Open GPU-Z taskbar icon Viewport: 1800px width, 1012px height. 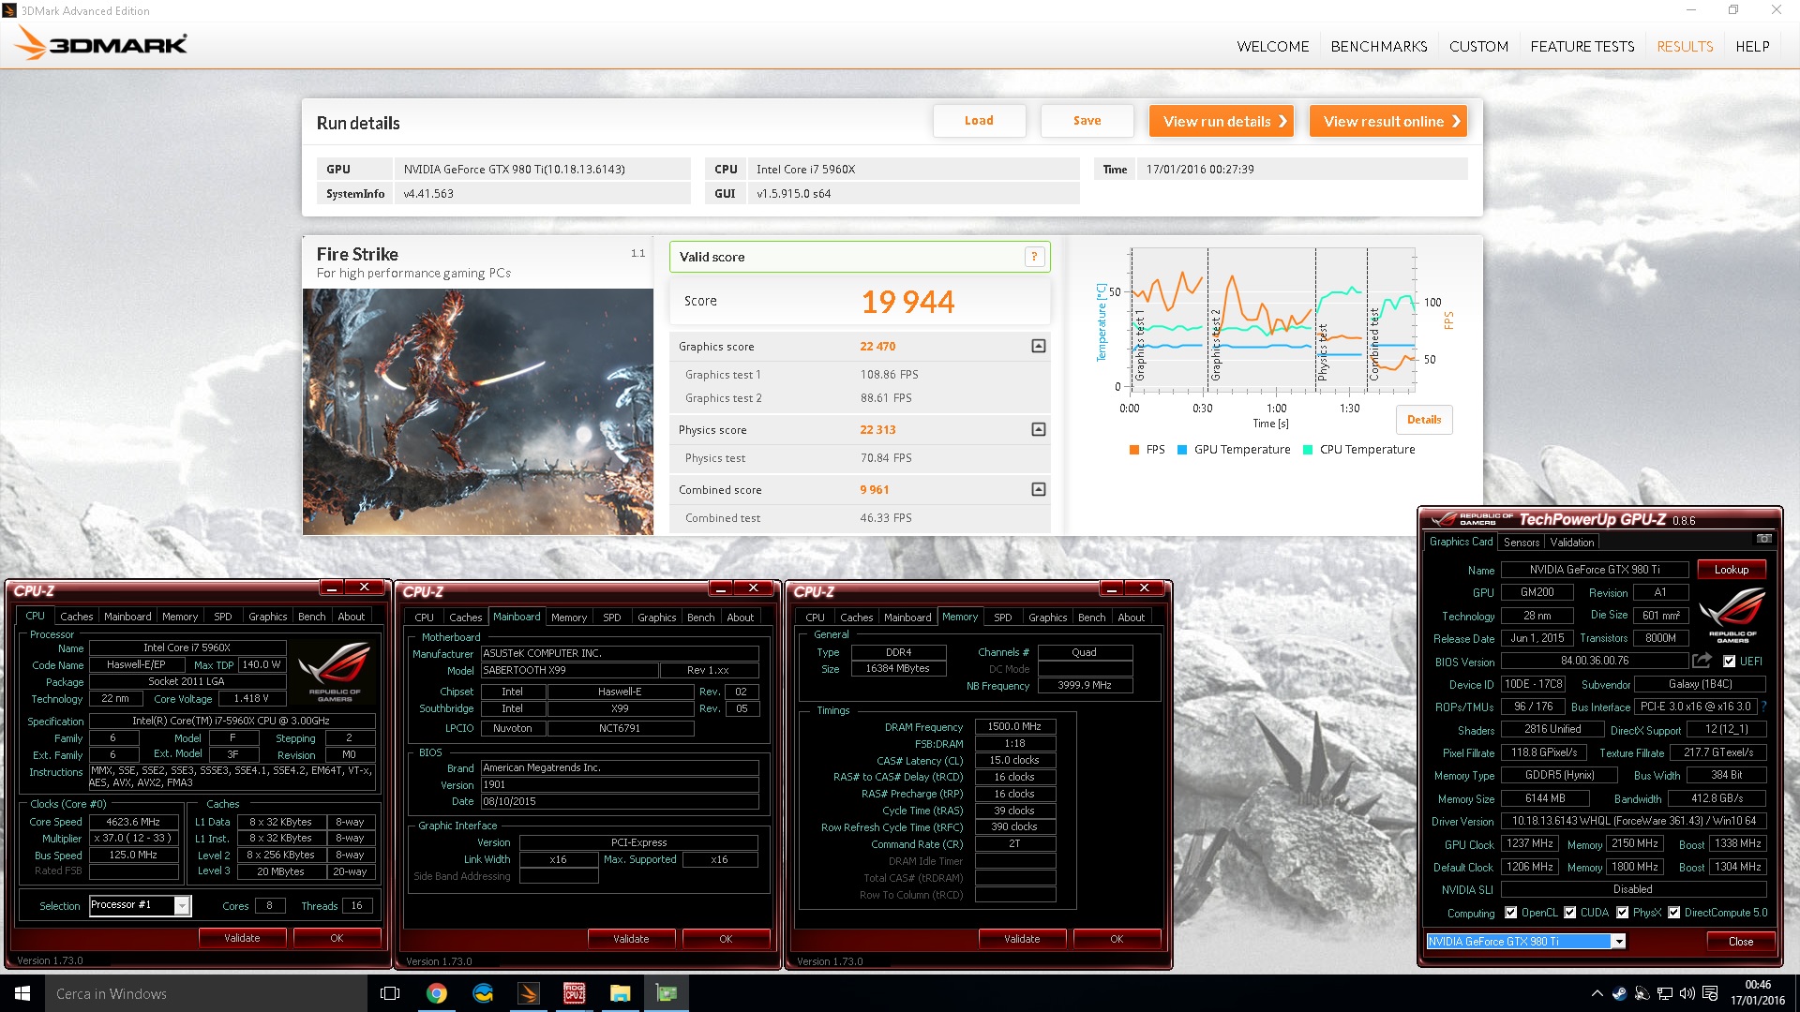click(667, 993)
